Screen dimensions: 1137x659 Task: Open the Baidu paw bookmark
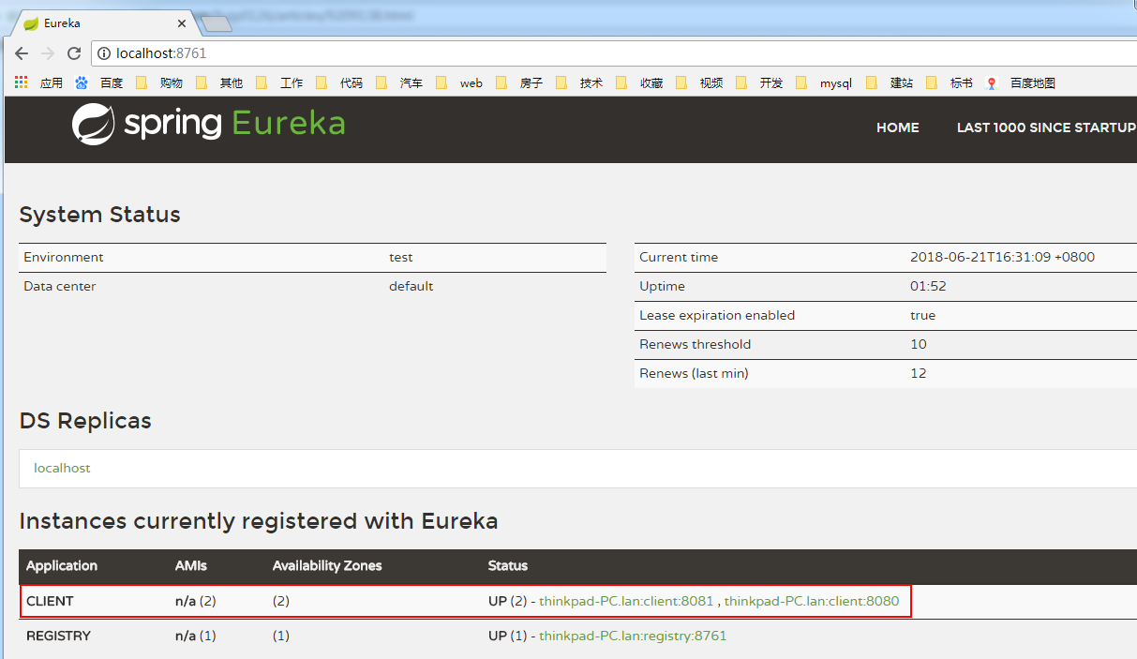click(x=82, y=83)
